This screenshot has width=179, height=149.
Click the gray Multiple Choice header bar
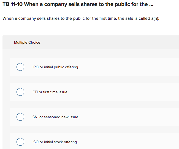coord(110,42)
